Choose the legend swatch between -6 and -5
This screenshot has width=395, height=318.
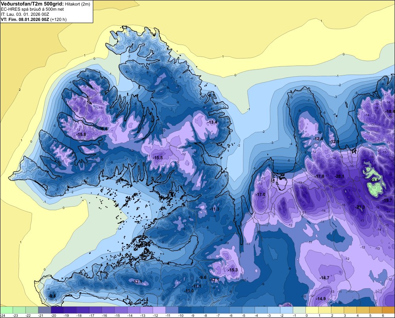click(x=235, y=310)
